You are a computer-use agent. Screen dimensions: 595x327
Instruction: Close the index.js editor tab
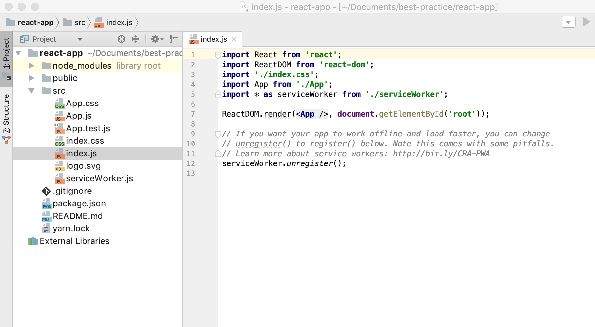tap(234, 39)
